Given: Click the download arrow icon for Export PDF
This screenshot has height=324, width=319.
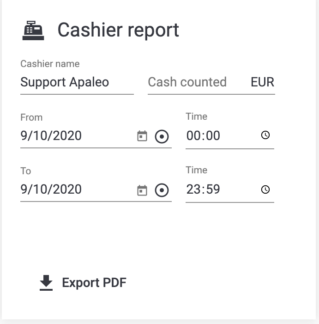Looking at the screenshot, I should click(x=46, y=283).
